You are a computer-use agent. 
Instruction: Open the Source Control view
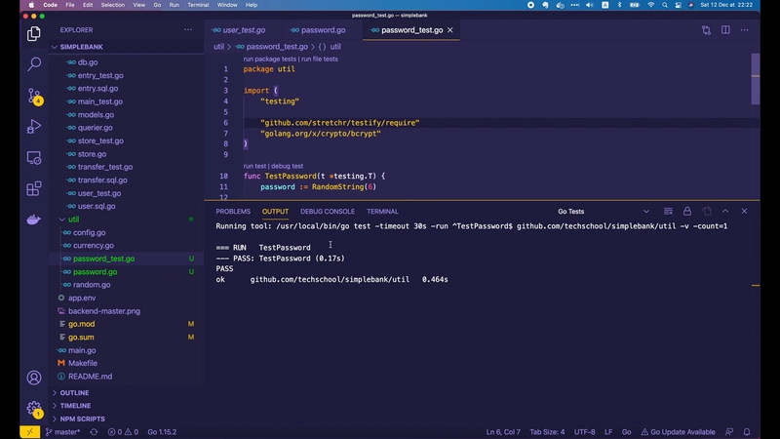(x=34, y=96)
